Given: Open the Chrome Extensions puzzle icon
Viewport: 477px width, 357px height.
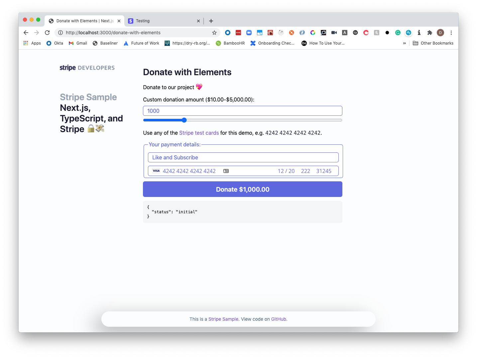Looking at the screenshot, I should point(430,33).
